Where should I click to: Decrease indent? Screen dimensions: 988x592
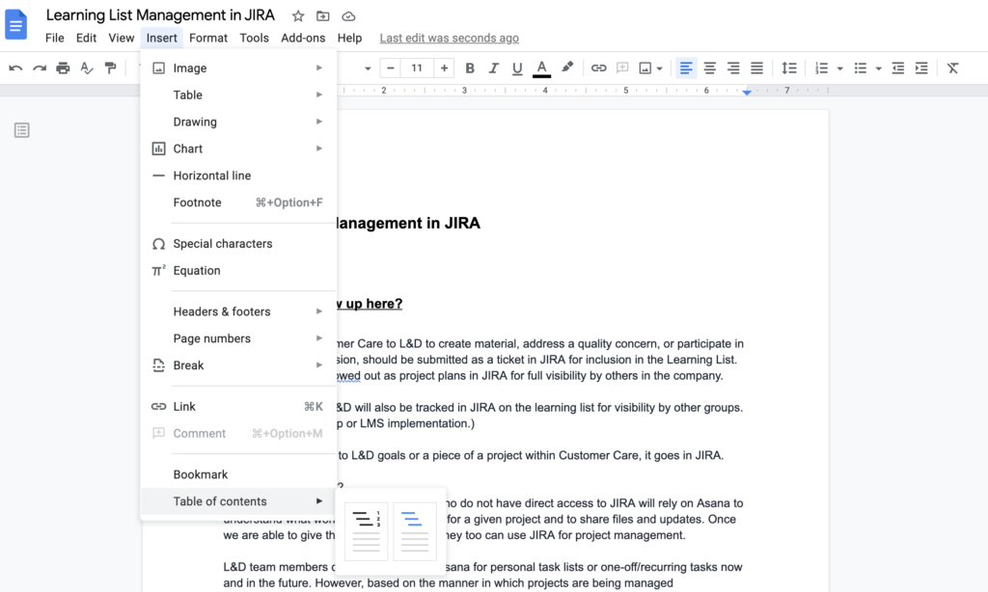(x=898, y=68)
